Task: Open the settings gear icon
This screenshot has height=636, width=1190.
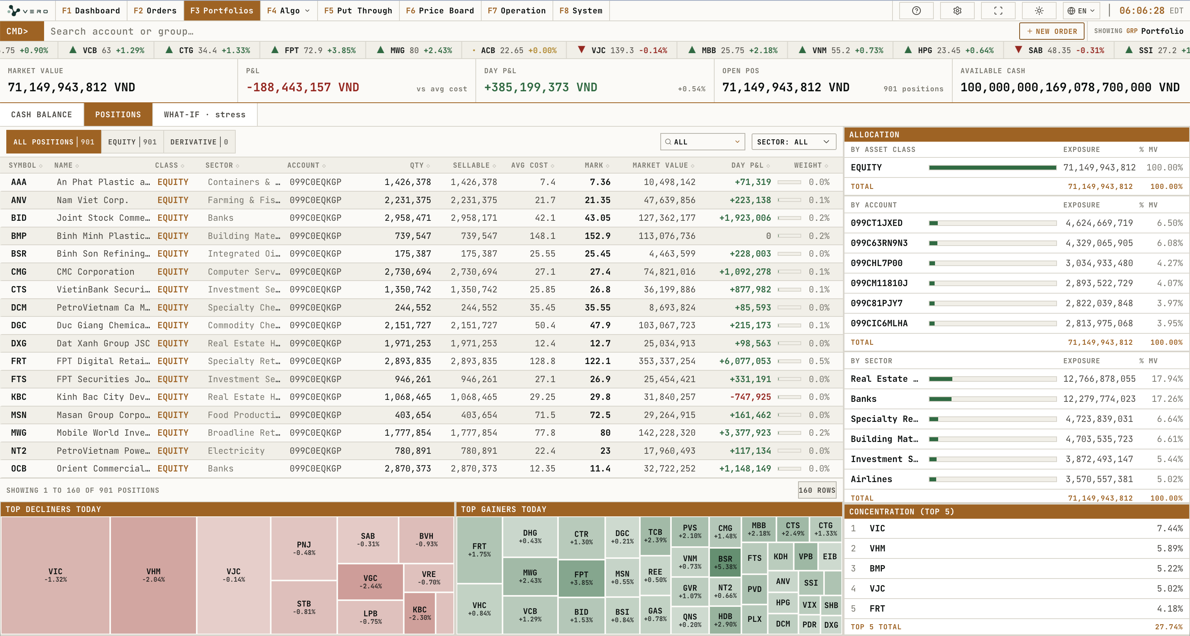Action: click(957, 11)
